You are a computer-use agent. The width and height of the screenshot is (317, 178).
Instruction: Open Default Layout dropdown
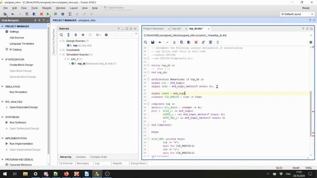(x=297, y=14)
